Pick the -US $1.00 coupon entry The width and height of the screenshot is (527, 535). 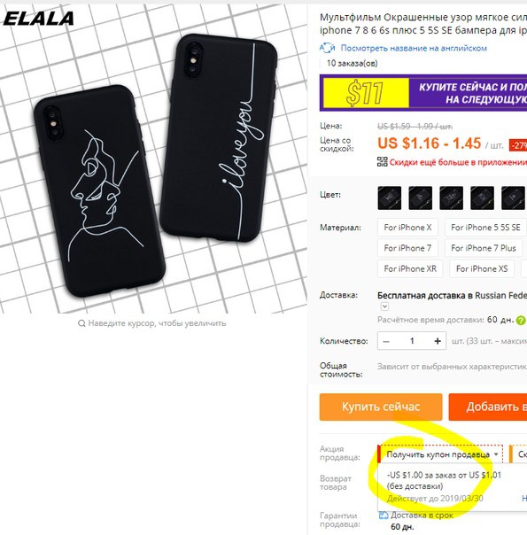point(444,480)
